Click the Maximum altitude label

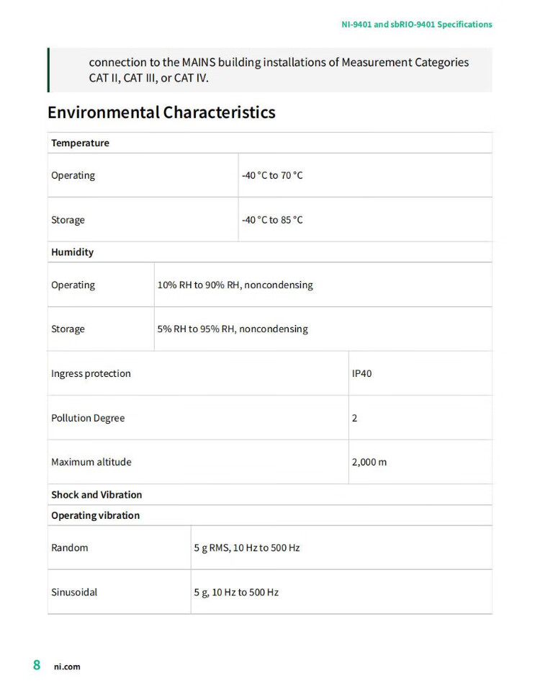click(x=91, y=463)
